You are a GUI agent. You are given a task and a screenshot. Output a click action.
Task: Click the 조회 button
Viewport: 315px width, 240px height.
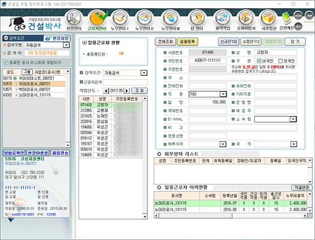139,91
